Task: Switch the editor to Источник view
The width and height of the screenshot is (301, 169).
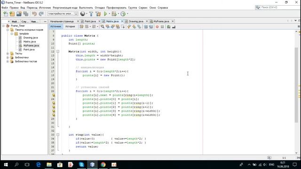Action: coord(56,26)
